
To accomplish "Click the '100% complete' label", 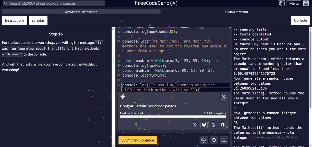I will 215,113.
